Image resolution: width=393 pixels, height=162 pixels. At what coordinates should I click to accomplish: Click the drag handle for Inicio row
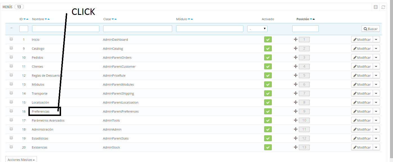tap(296, 40)
